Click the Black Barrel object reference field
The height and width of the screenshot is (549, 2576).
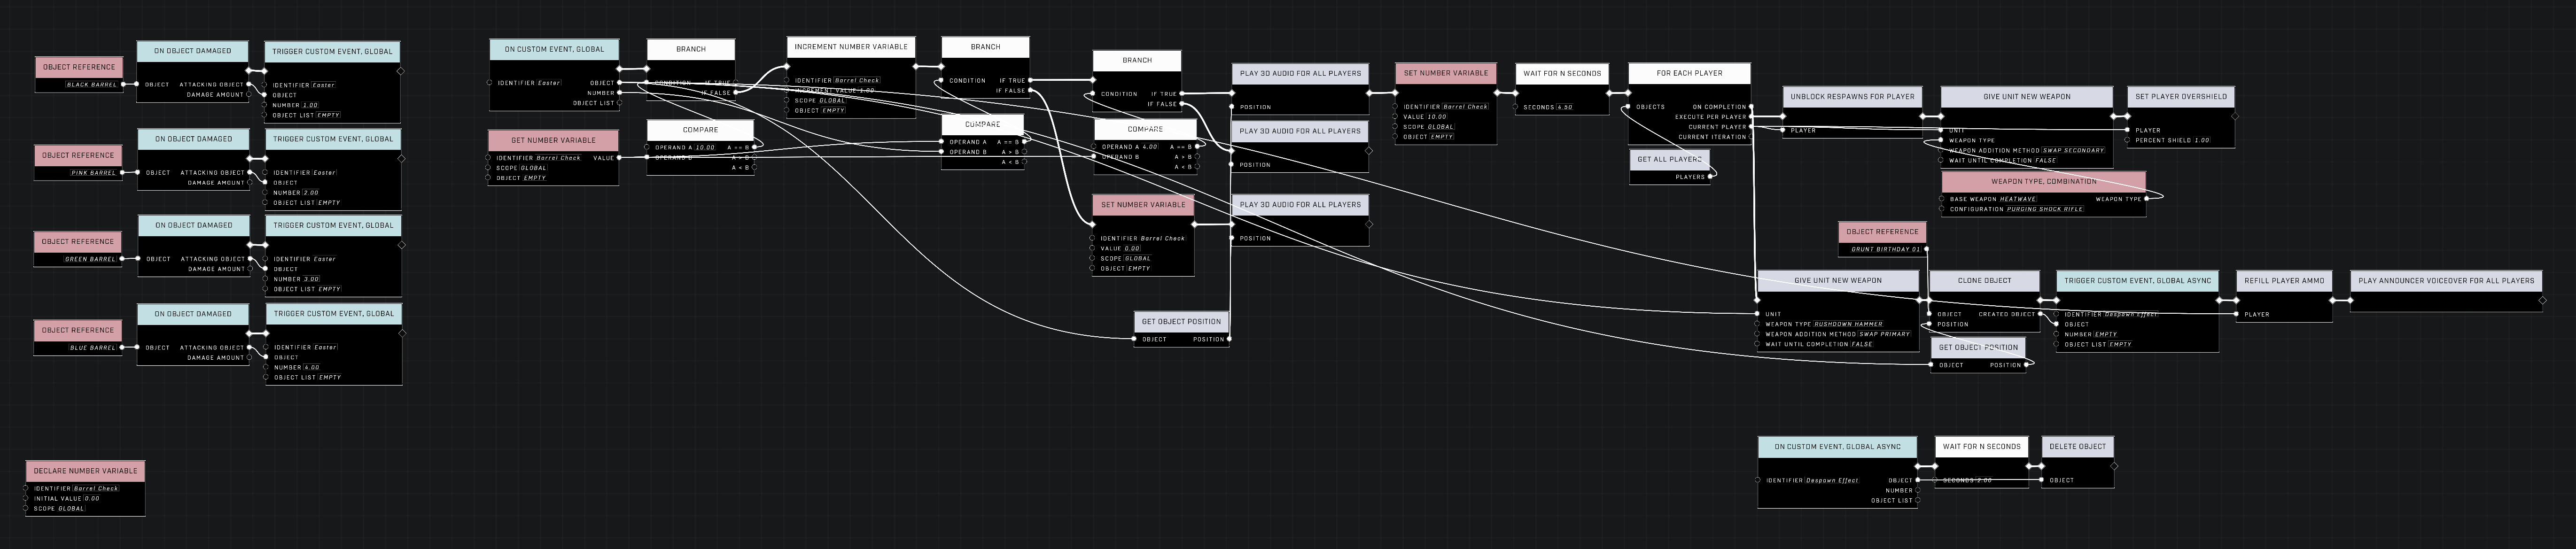coord(92,85)
